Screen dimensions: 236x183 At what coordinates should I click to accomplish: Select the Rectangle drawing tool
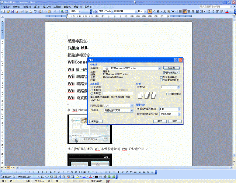point(43,177)
